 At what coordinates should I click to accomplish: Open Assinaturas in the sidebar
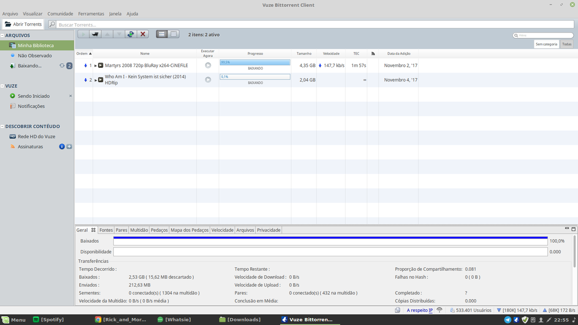pos(30,147)
